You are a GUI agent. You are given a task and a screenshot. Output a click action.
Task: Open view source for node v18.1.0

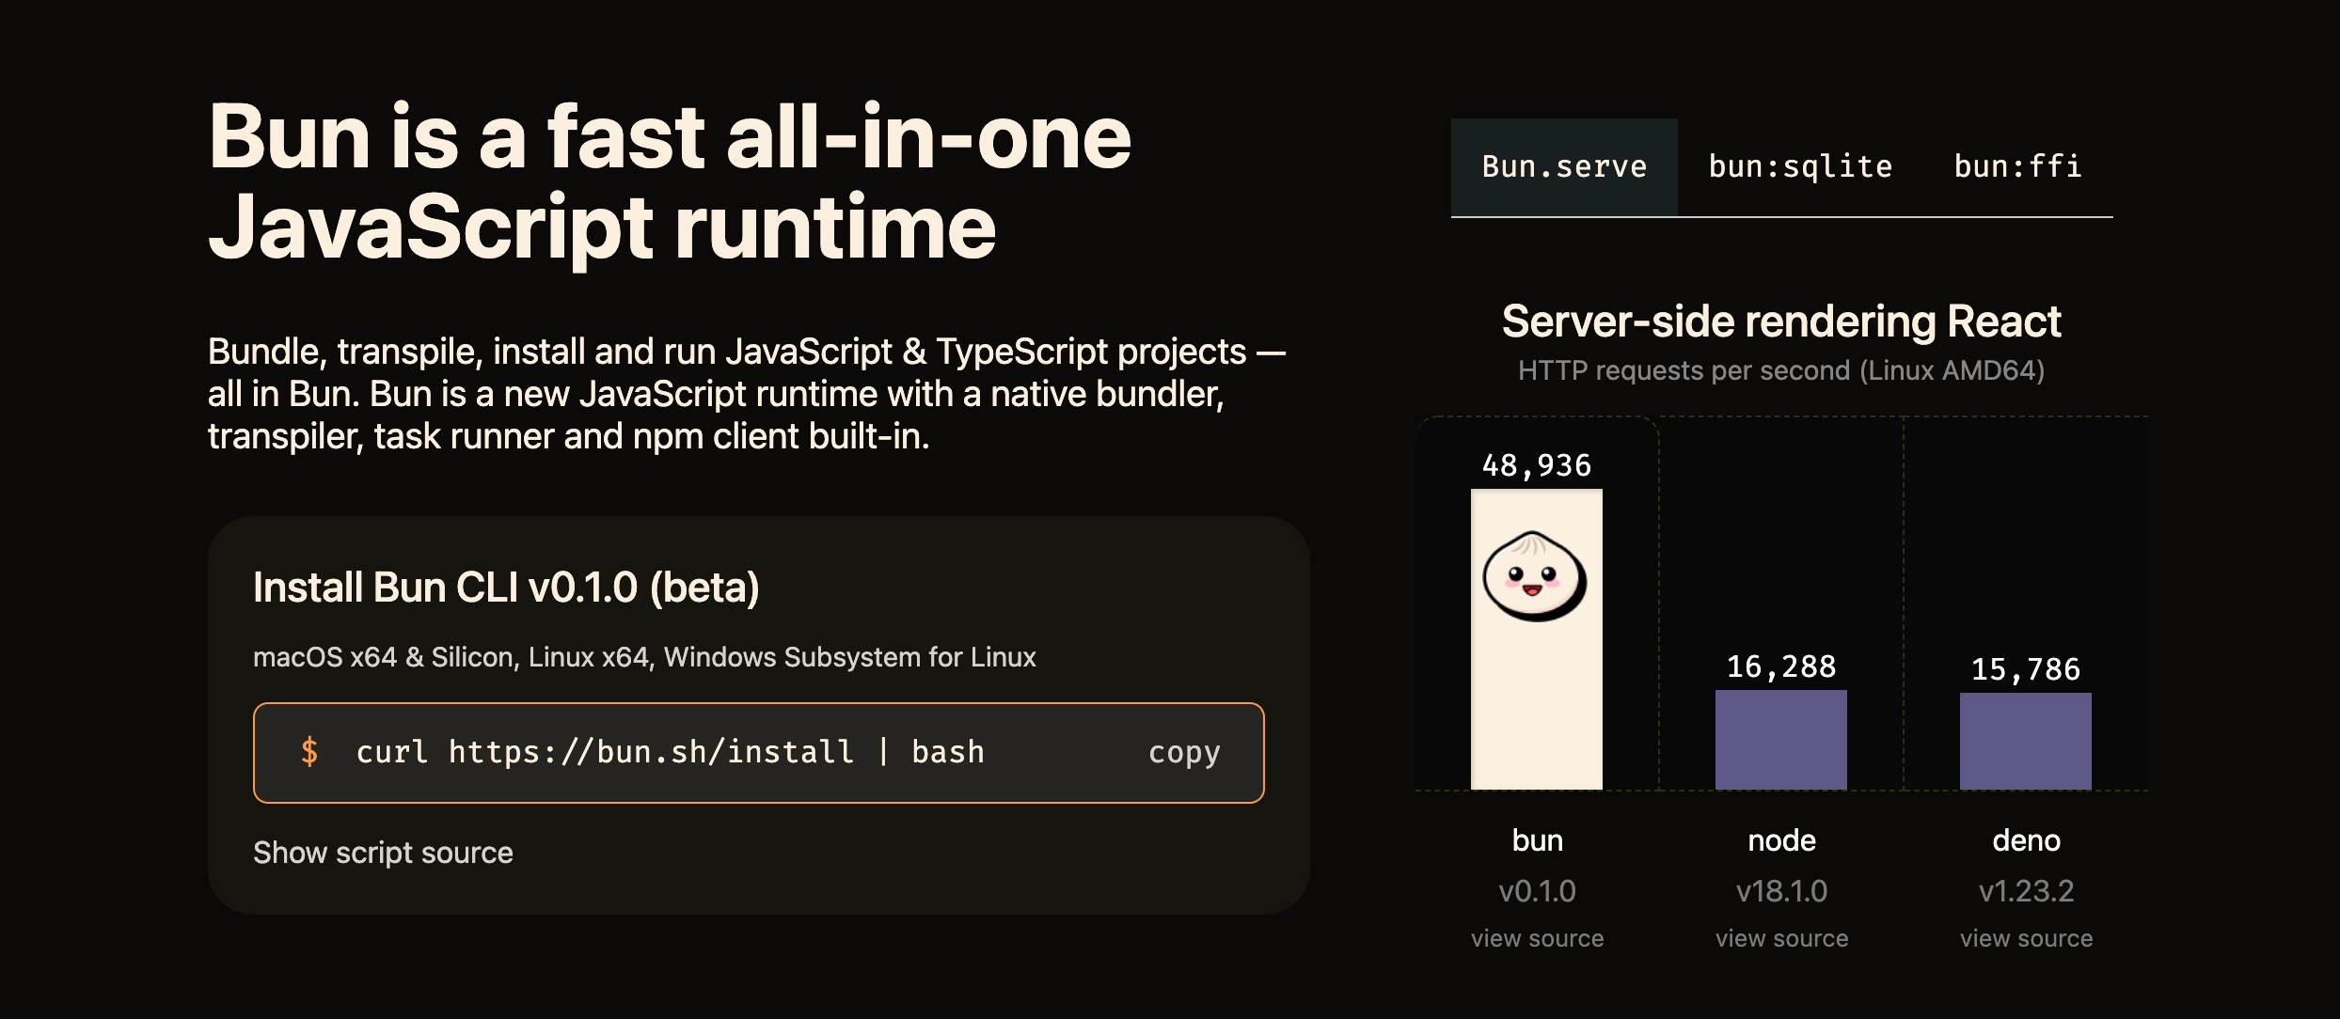click(1781, 938)
